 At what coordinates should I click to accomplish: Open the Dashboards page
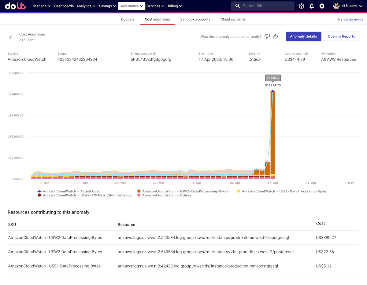pos(64,6)
